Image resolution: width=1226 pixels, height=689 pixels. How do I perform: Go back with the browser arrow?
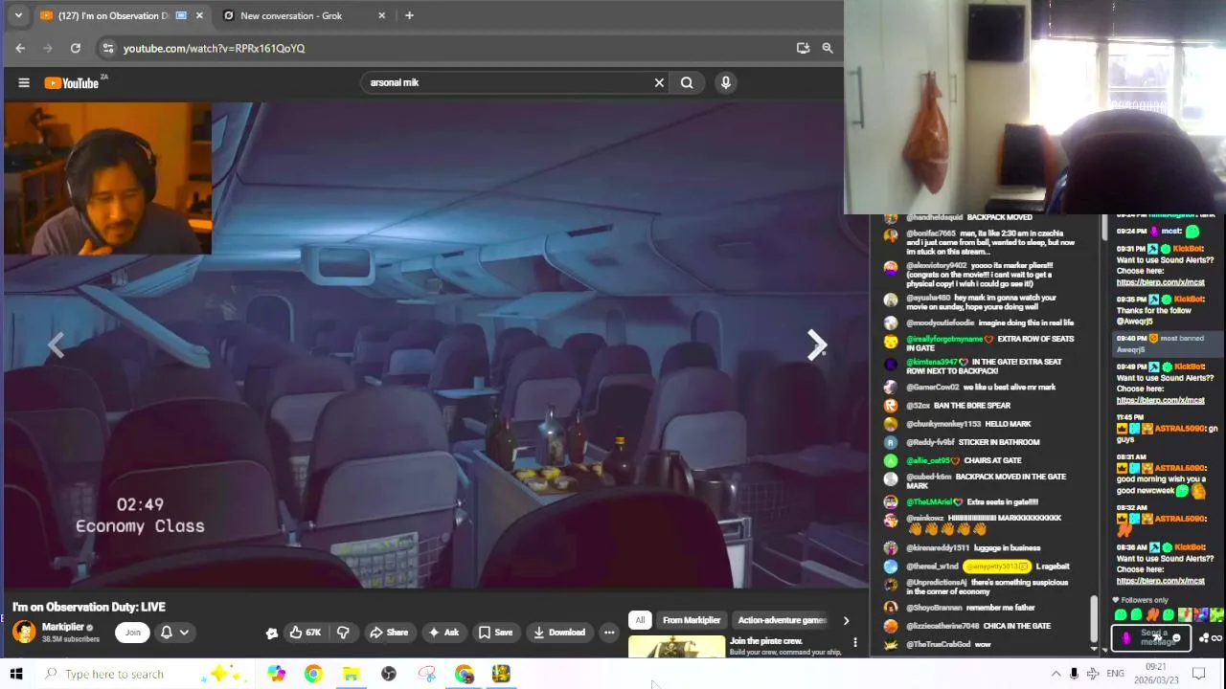[20, 48]
